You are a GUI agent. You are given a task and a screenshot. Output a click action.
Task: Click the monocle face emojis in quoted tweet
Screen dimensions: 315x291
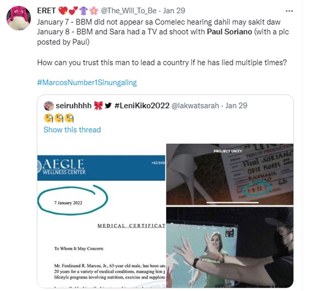pyautogui.click(x=59, y=118)
